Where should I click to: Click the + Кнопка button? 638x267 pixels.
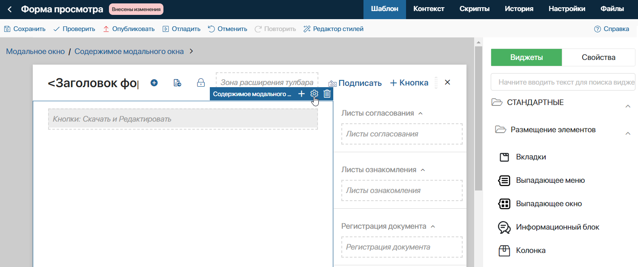tap(409, 83)
